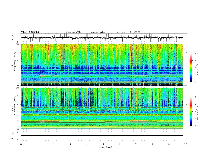Click the station=ATH label

(98, 32)
